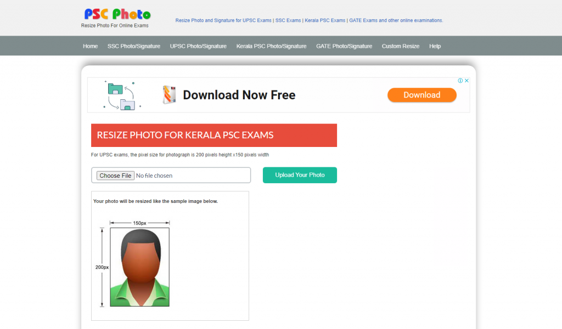Follow the Kerala PSC Exams header link
562x329 pixels.
point(325,20)
